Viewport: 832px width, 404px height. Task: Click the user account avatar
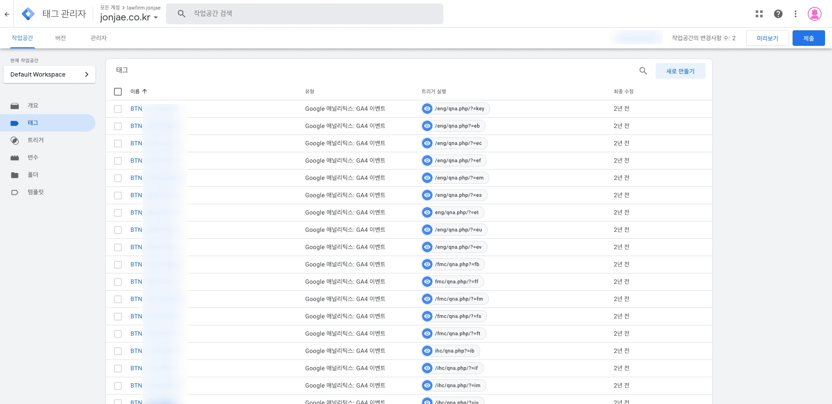click(814, 14)
